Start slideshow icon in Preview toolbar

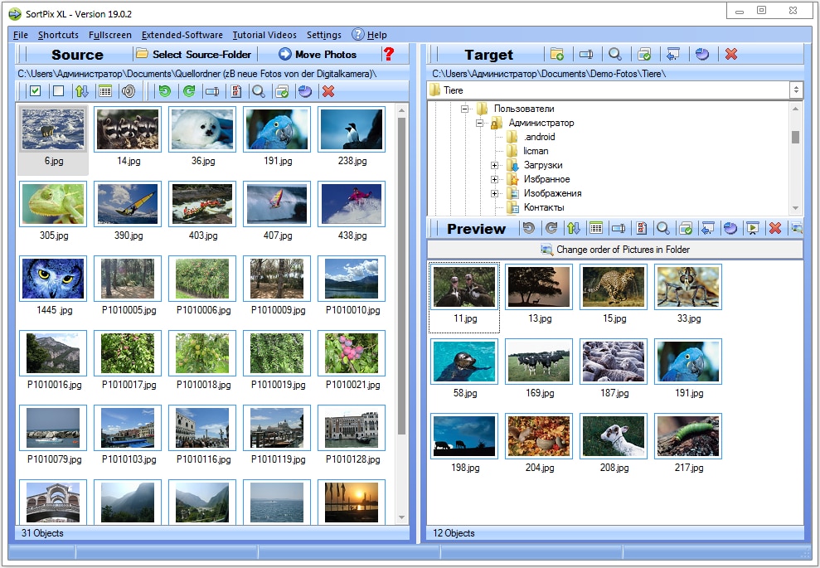pyautogui.click(x=753, y=228)
